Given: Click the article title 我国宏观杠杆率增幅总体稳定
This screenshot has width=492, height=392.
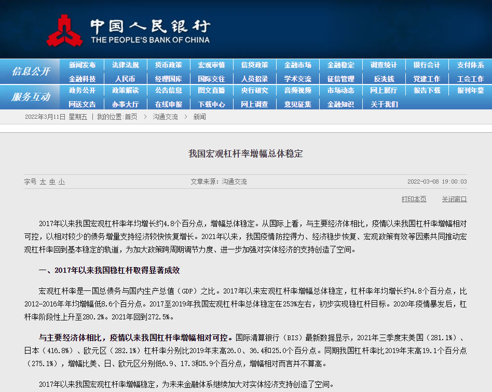Looking at the screenshot, I should point(245,153).
